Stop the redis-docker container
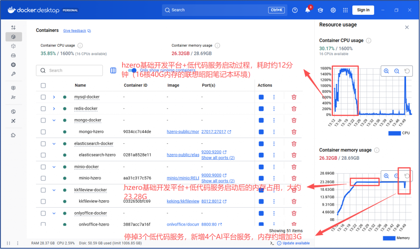Image resolution: width=420 pixels, height=249 pixels. pos(261,109)
